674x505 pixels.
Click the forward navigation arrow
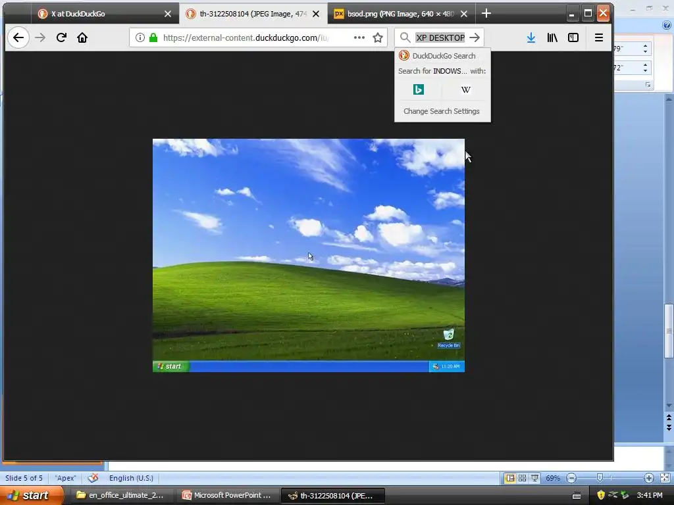[40, 37]
